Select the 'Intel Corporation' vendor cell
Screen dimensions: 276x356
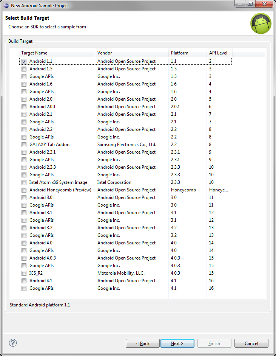click(x=114, y=182)
